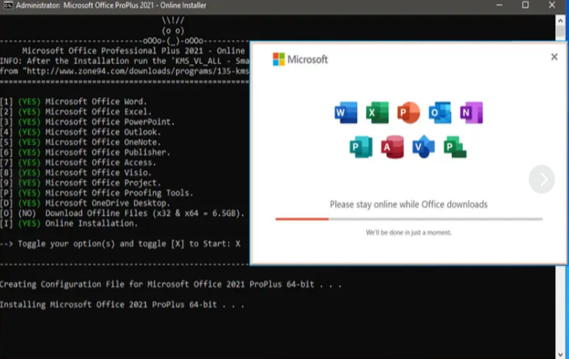Click the console title bar text
569x359 pixels.
click(110, 6)
